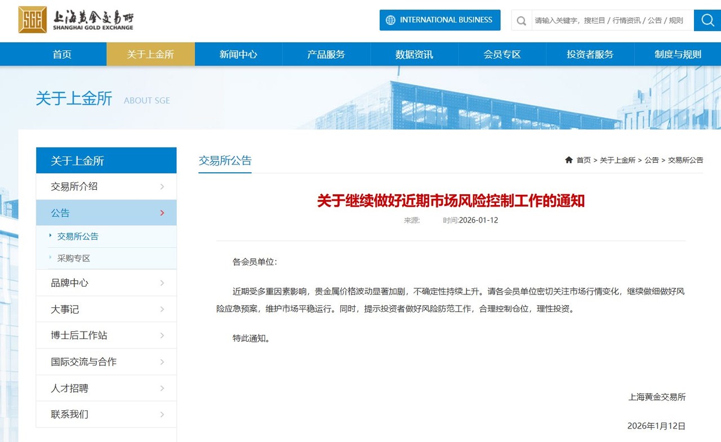Collapse the 公告 red chevron in sidebar
The height and width of the screenshot is (442, 721).
click(162, 213)
